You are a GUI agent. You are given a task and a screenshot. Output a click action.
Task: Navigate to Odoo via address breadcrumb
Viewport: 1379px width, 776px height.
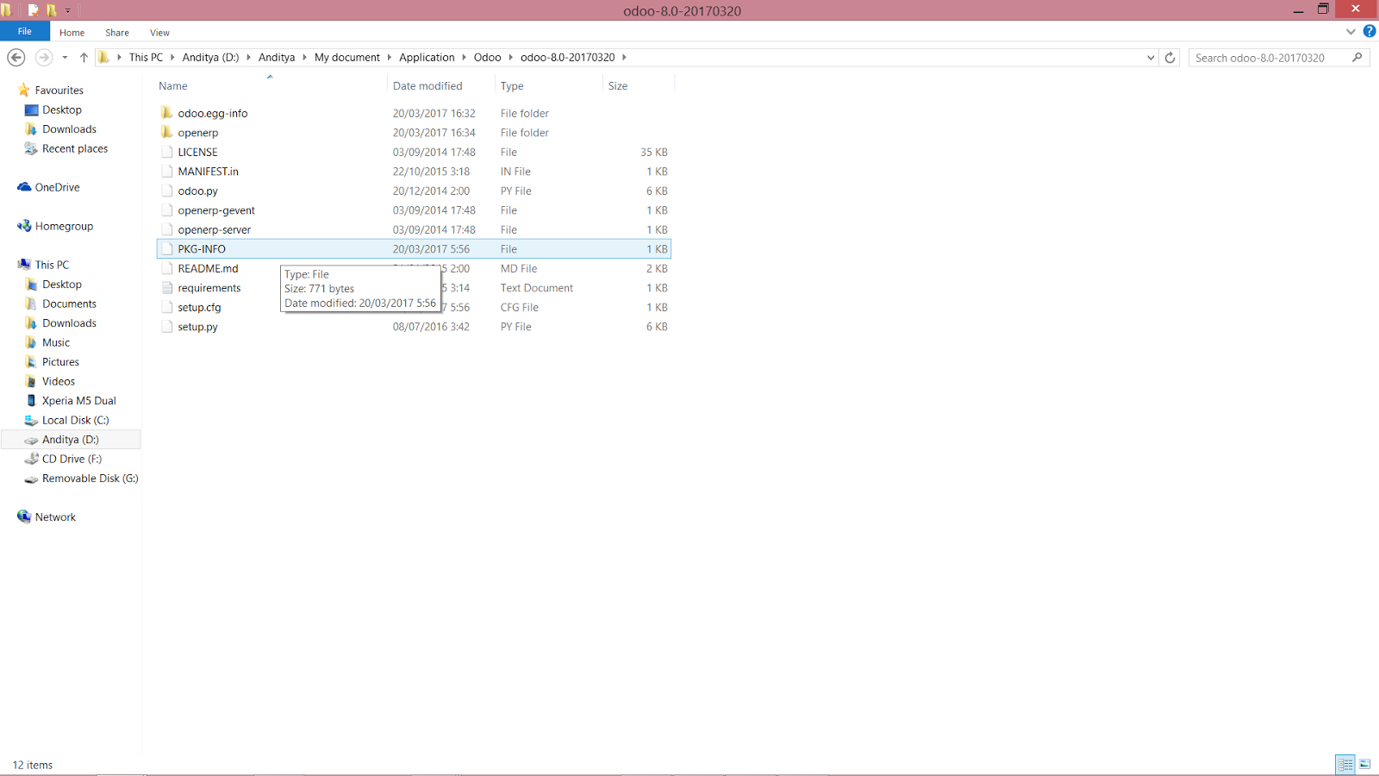pyautogui.click(x=487, y=58)
